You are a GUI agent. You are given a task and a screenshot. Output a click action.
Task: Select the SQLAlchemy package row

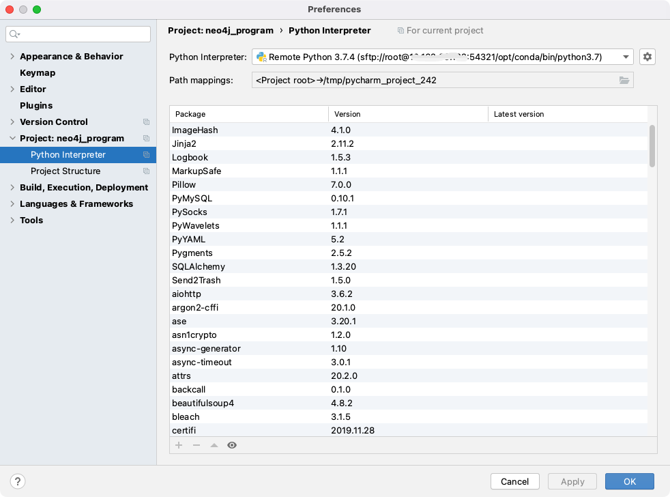coord(409,266)
